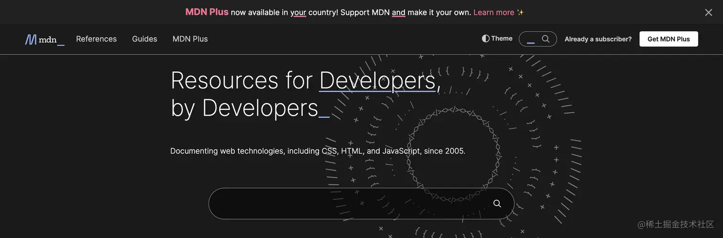
Task: Focus the small header search field
Action: click(537, 39)
